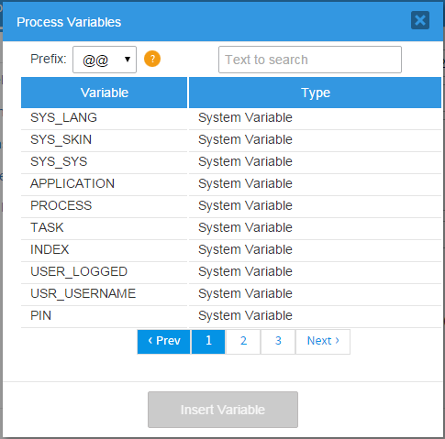The width and height of the screenshot is (445, 439).
Task: Select the PIN variable row
Action: coord(231,316)
